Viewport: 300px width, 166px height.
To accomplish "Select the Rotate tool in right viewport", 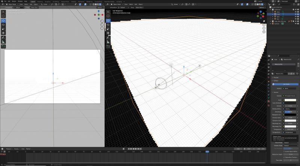I will coord(108,25).
